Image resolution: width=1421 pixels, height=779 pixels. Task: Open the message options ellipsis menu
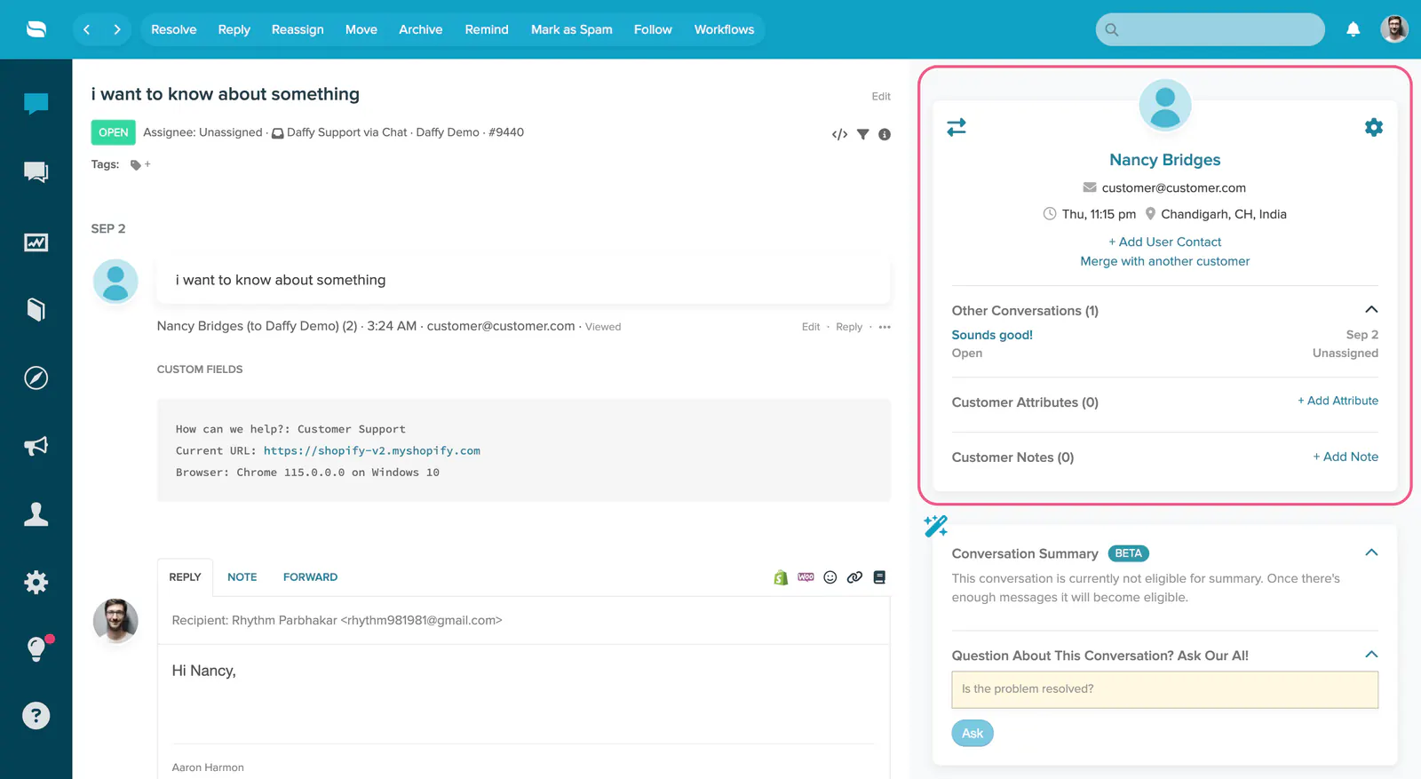(x=885, y=327)
